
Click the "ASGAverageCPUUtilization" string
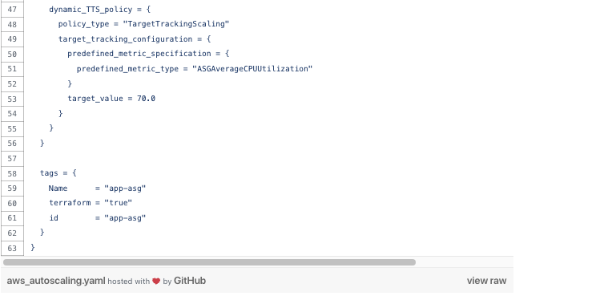click(252, 69)
